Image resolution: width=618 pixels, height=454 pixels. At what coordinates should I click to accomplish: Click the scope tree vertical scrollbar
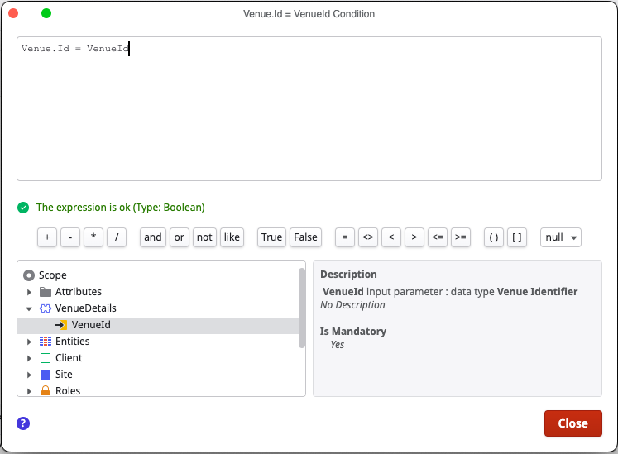pyautogui.click(x=302, y=308)
